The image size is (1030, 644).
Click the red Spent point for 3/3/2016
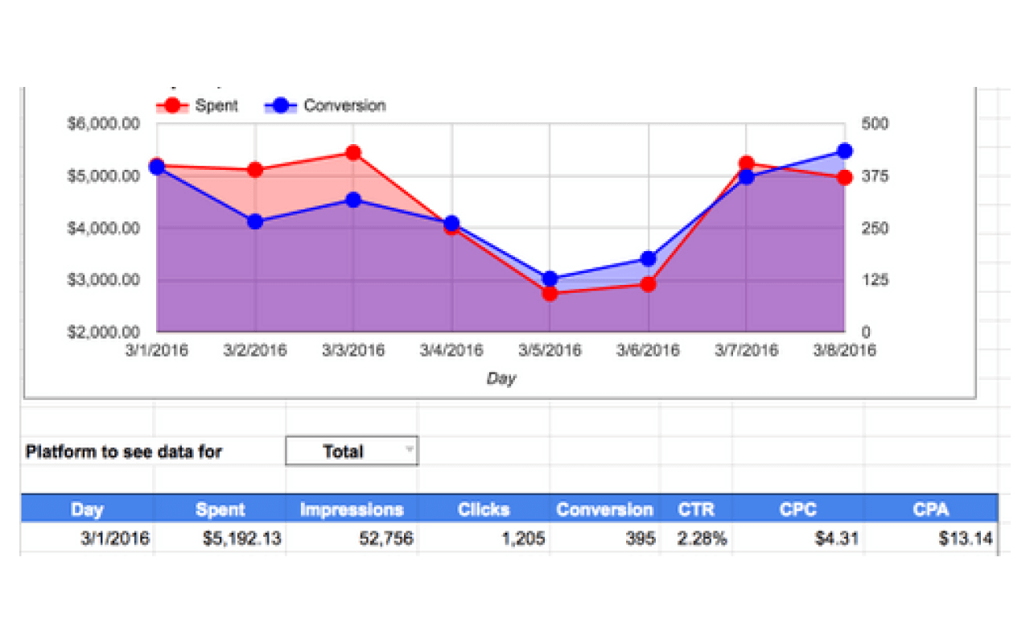(x=353, y=153)
